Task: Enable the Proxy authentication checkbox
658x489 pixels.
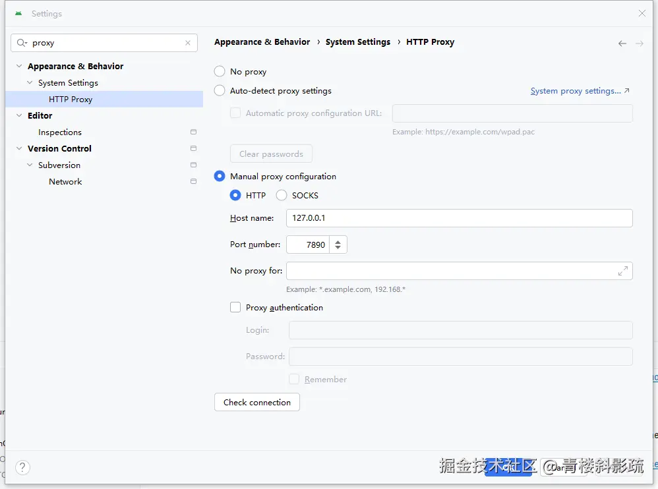Action: tap(235, 307)
